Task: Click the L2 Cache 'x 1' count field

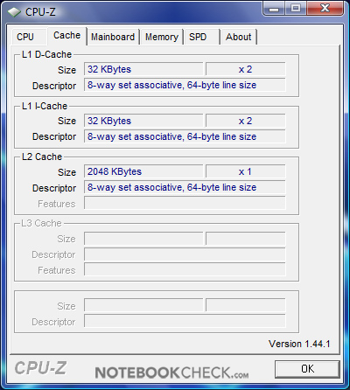Action: click(245, 171)
